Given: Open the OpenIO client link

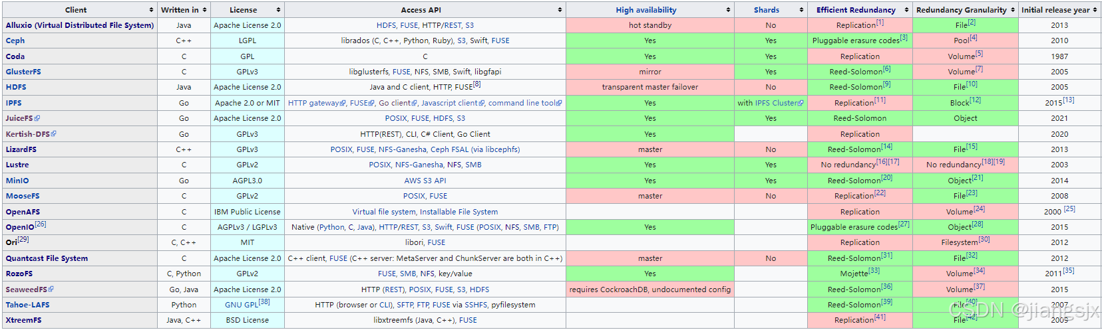Looking at the screenshot, I should pyautogui.click(x=20, y=227).
